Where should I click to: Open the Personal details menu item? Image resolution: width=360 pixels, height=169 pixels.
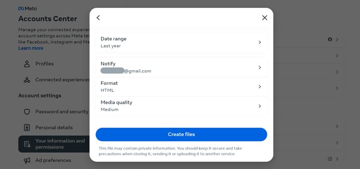[x=54, y=127]
